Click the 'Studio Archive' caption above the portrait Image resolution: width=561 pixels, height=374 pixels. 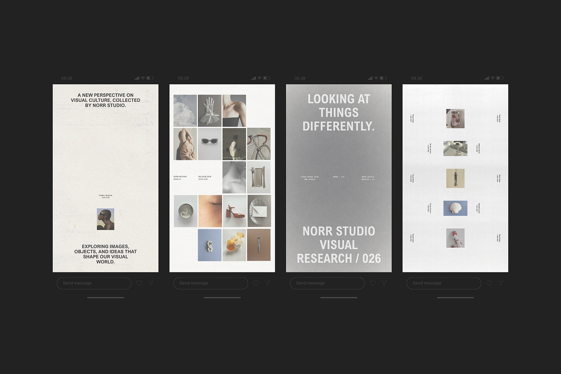[106, 195]
